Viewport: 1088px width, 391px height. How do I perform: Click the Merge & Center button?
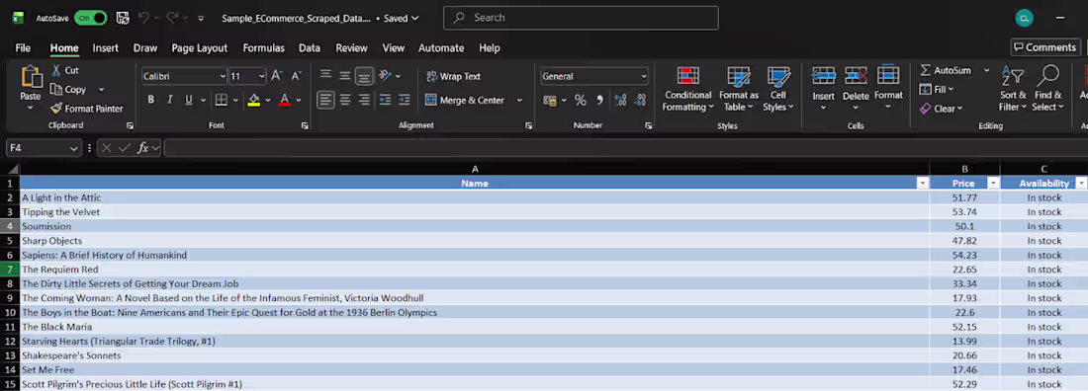(465, 101)
